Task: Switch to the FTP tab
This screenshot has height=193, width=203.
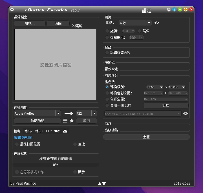Action: click(x=49, y=131)
